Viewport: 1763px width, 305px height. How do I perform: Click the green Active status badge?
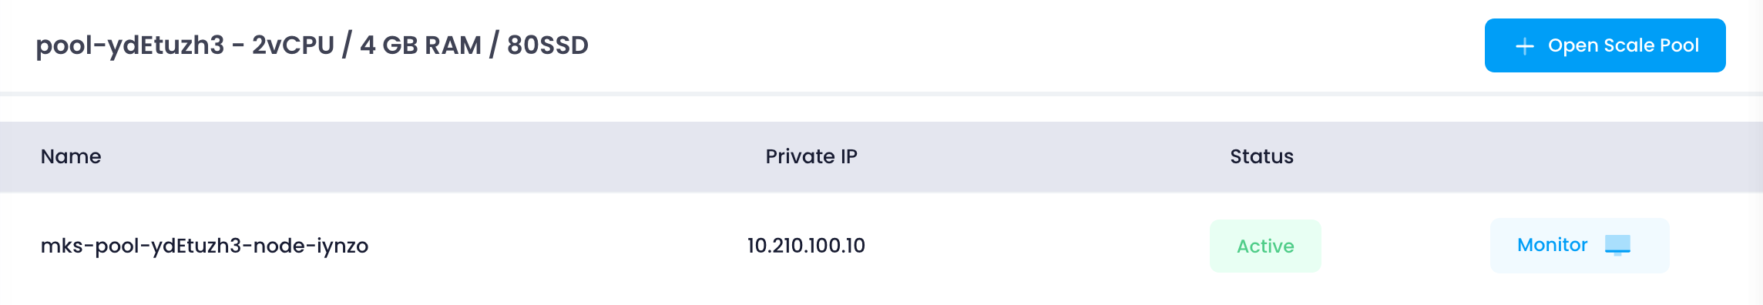1265,246
